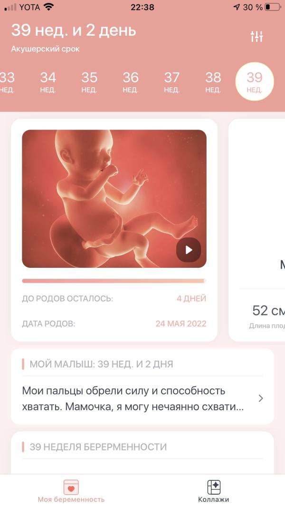Tap the pregnancy progress bar

coord(114,281)
